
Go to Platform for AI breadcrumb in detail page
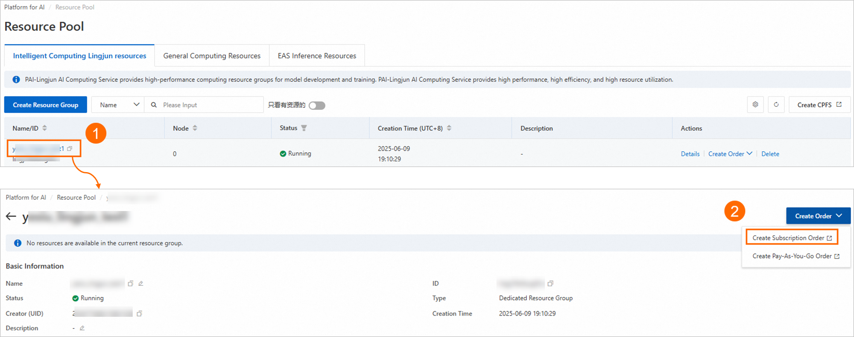[x=26, y=197]
